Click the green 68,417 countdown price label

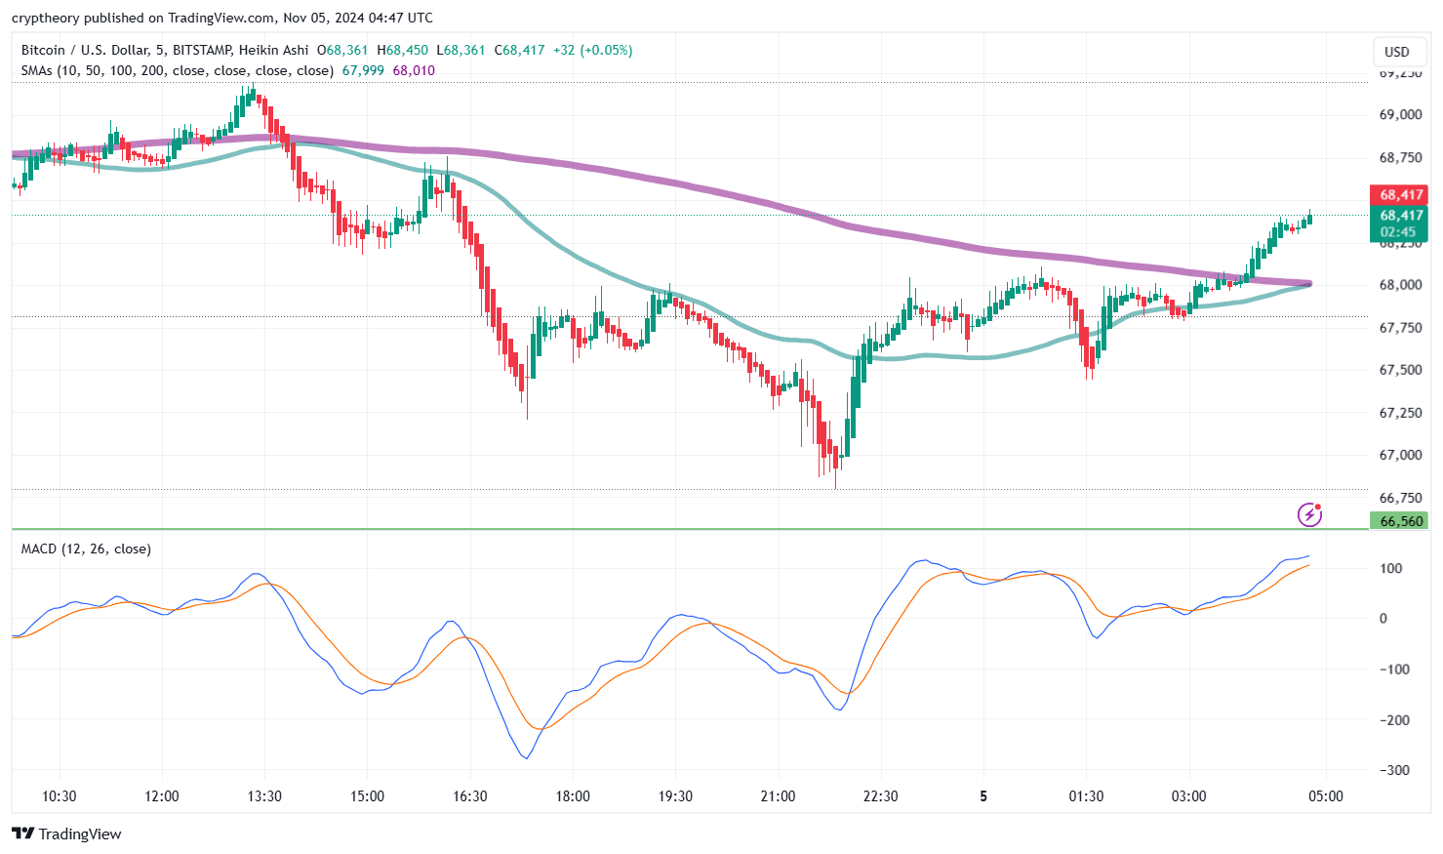[1399, 224]
